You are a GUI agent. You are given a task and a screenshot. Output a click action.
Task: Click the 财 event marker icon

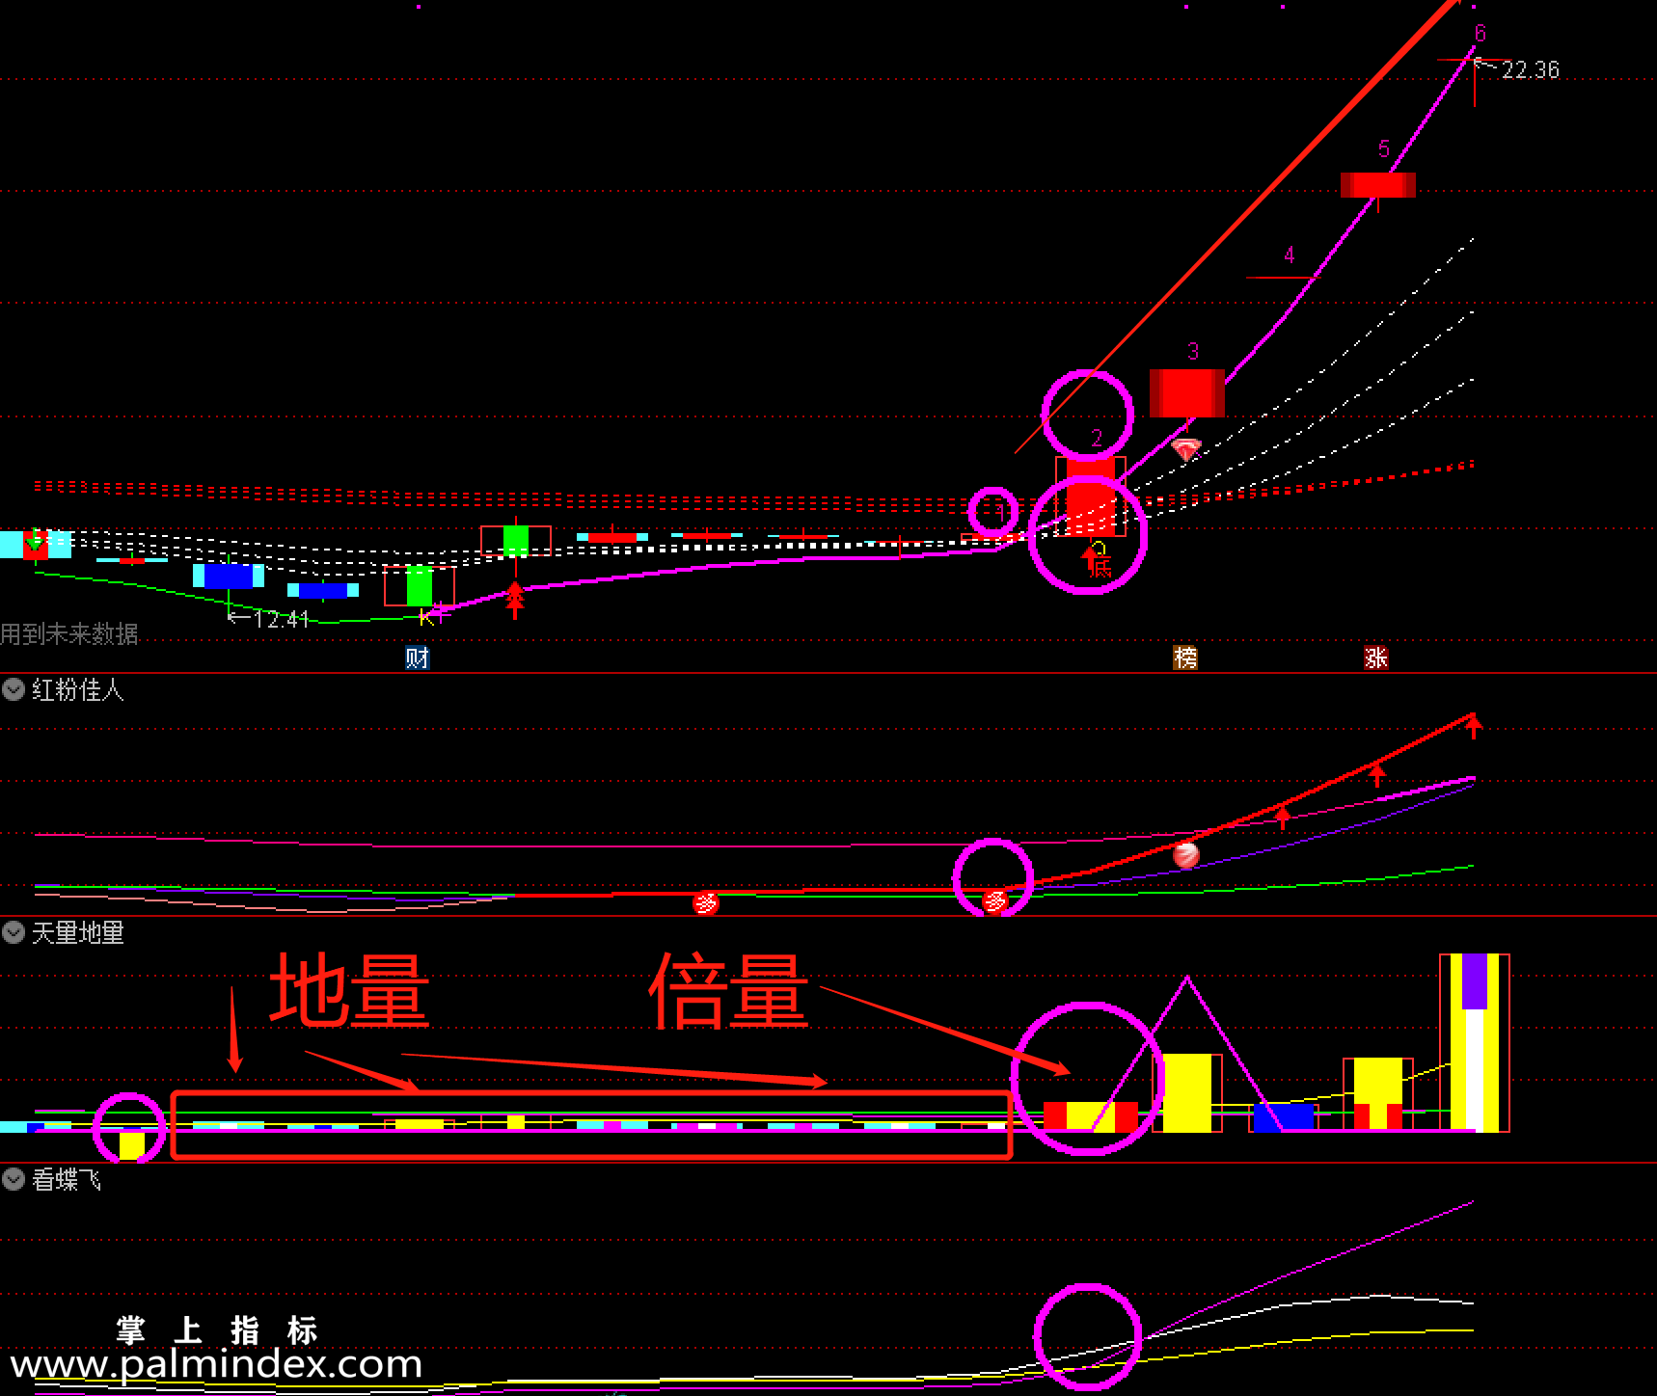[x=417, y=658]
